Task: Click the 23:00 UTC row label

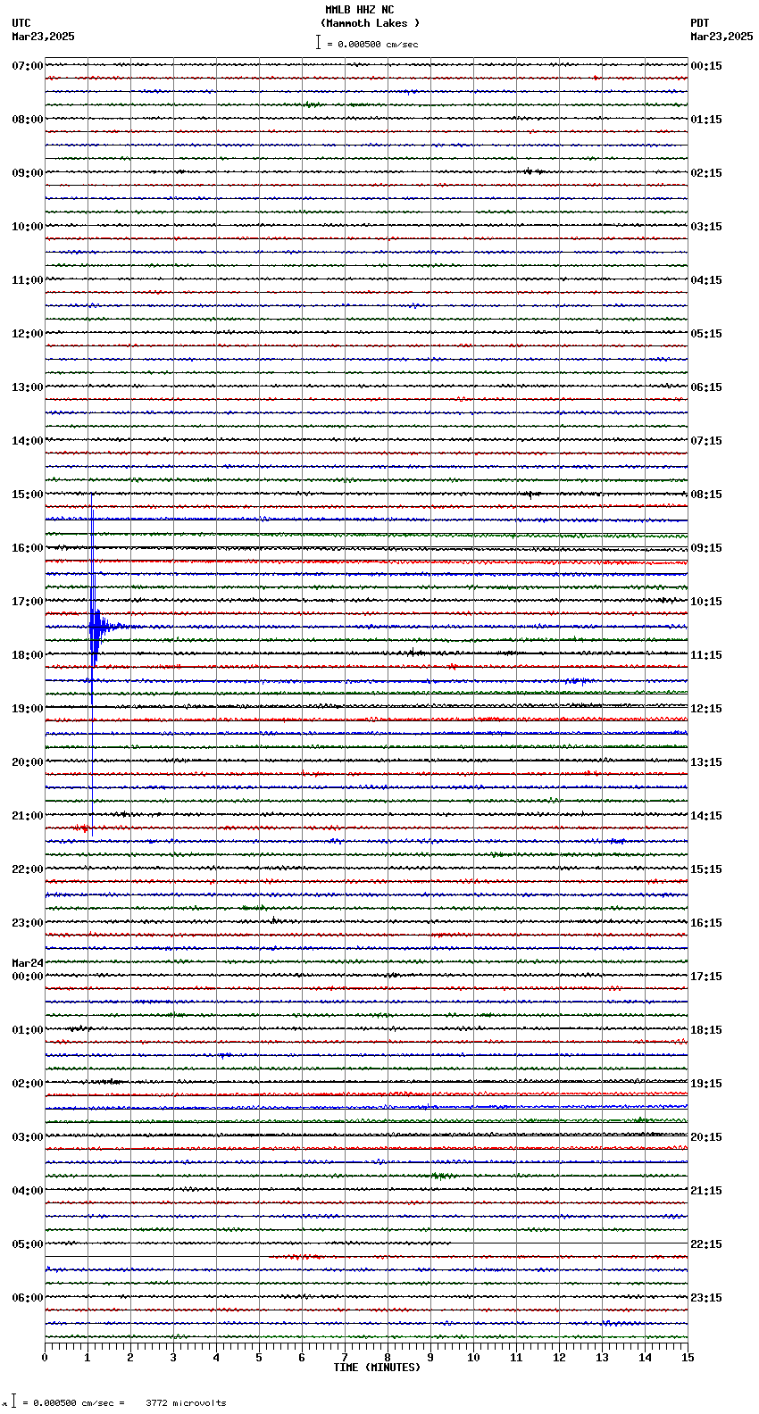Action: pyautogui.click(x=28, y=923)
